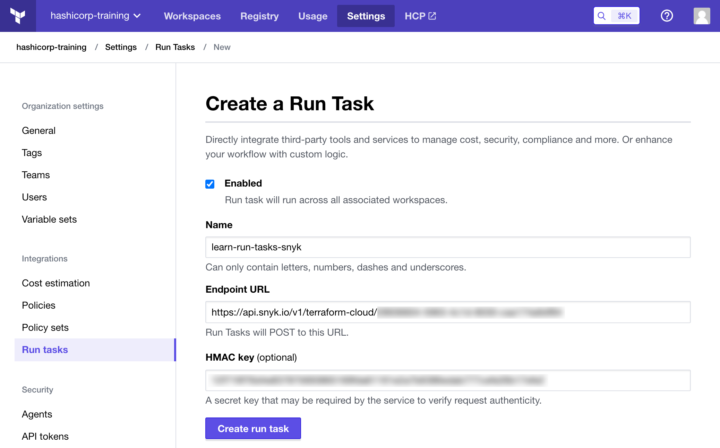Open API tokens in the sidebar

pos(45,436)
